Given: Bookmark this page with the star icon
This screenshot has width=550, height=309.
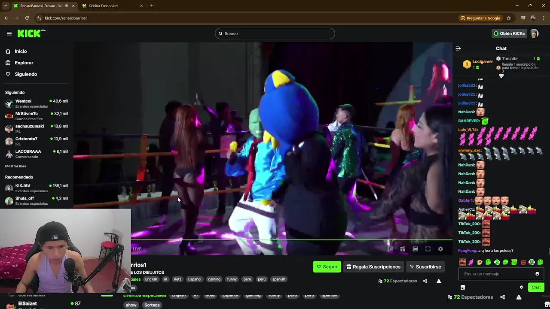Looking at the screenshot, I should coord(509,18).
